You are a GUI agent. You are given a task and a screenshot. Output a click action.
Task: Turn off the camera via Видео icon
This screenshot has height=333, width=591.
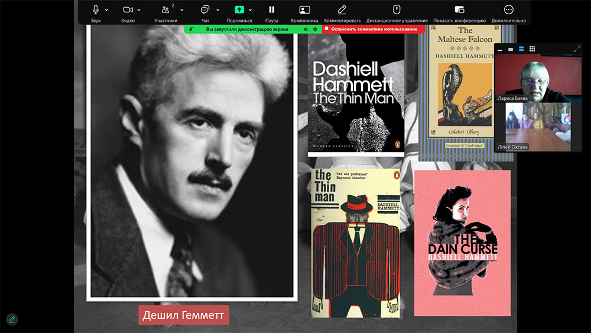tap(128, 10)
